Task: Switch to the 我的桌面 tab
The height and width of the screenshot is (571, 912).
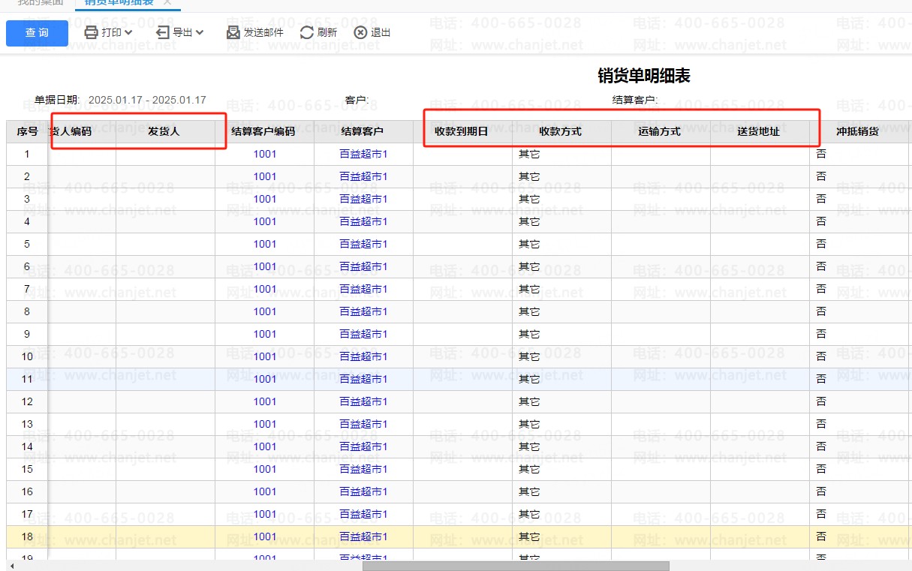Action: click(x=40, y=3)
